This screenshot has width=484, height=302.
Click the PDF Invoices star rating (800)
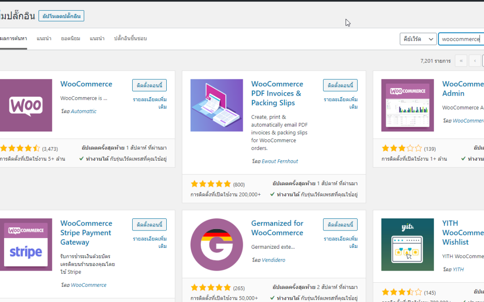click(211, 184)
